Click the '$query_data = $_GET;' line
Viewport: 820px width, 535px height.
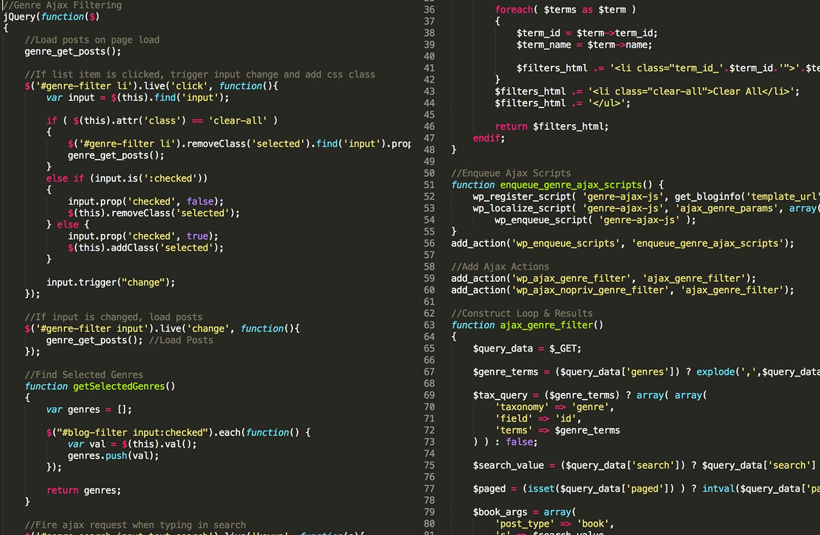(527, 349)
